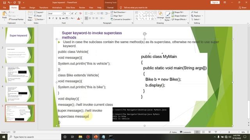The width and height of the screenshot is (250, 140).
Task: Apply left text alignment
Action: [x=86, y=18]
